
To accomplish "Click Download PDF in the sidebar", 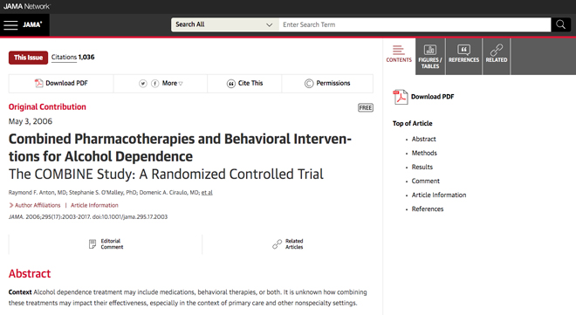I will 432,97.
